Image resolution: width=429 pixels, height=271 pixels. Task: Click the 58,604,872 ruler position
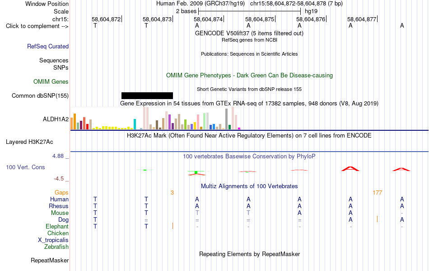[x=106, y=19]
